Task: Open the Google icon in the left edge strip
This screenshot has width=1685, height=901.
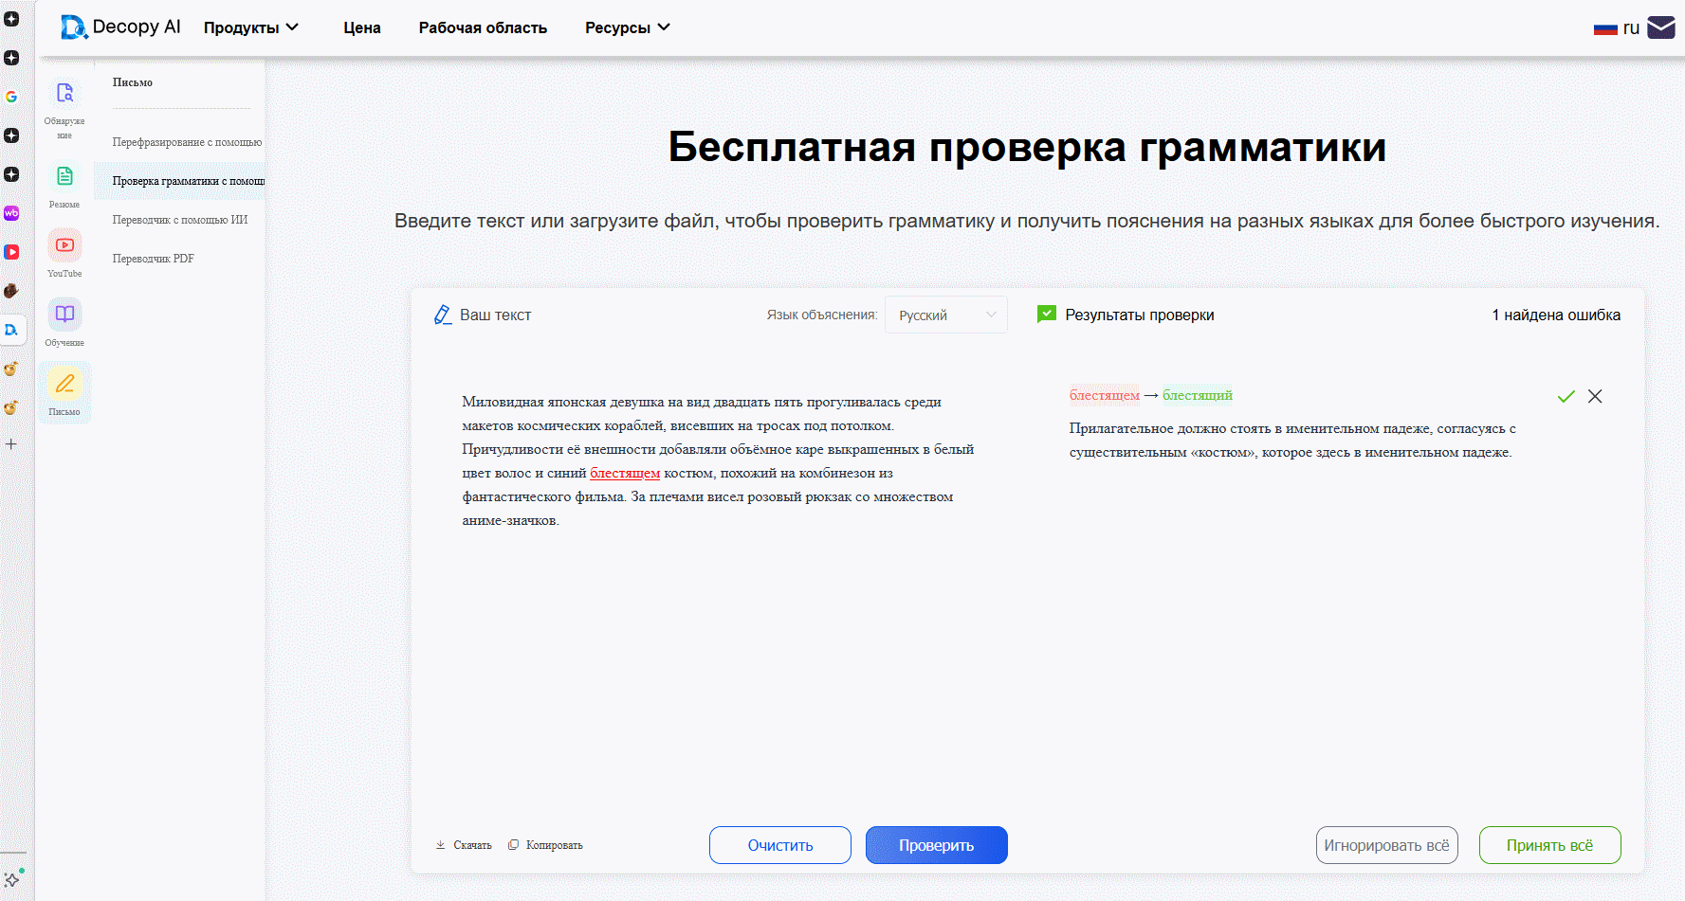Action: coord(12,97)
